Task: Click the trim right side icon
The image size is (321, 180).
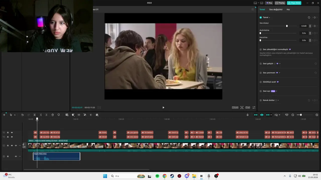Action: coord(47,115)
